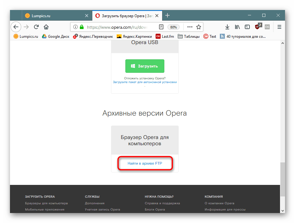Viewport: 295px width, 223px height.
Task: Open Блоги Opera footer link
Action: [155, 210]
